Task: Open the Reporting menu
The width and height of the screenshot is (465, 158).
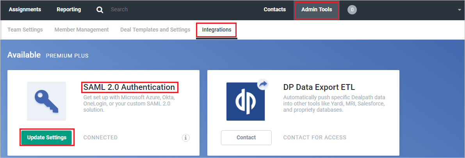Action: 69,9
